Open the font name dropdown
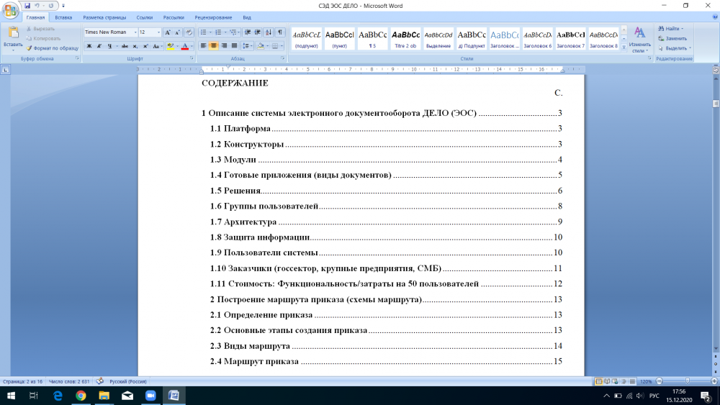Screen dimensions: 720x405 point(135,32)
